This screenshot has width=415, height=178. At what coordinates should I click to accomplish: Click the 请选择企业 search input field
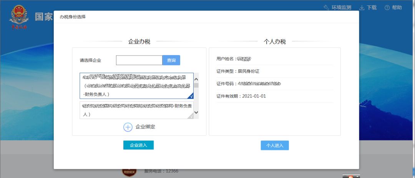pyautogui.click(x=139, y=60)
